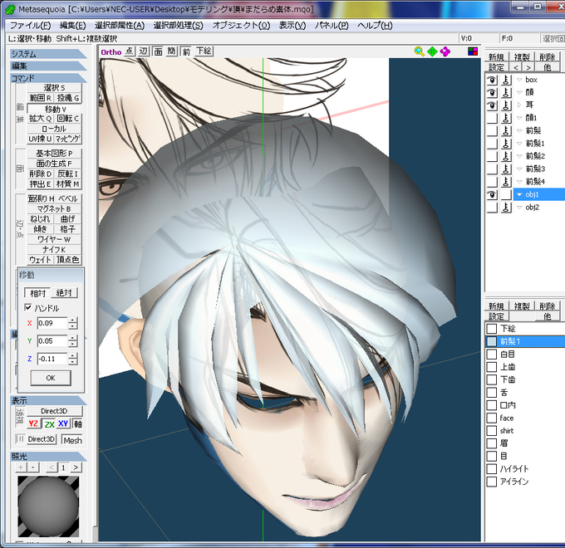The image size is (565, 548).
Task: Switch to XY view
Action: point(63,423)
